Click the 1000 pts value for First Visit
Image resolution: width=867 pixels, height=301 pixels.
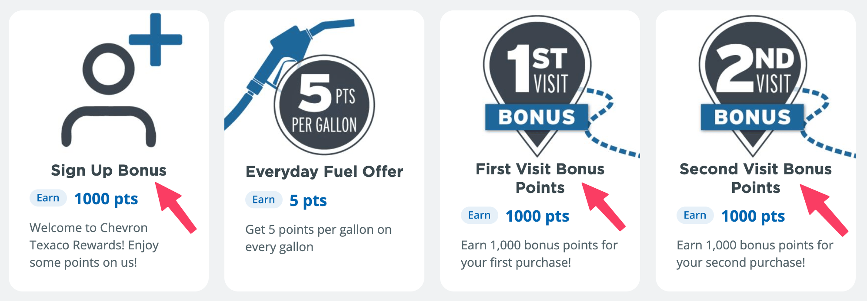[537, 216]
